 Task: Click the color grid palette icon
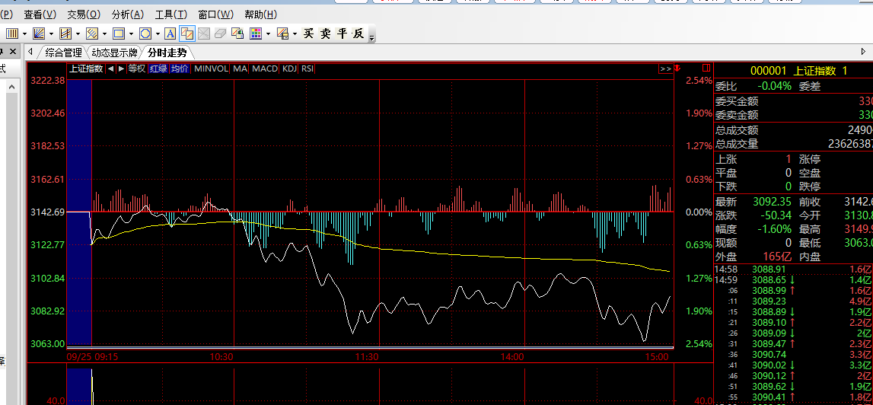click(255, 33)
